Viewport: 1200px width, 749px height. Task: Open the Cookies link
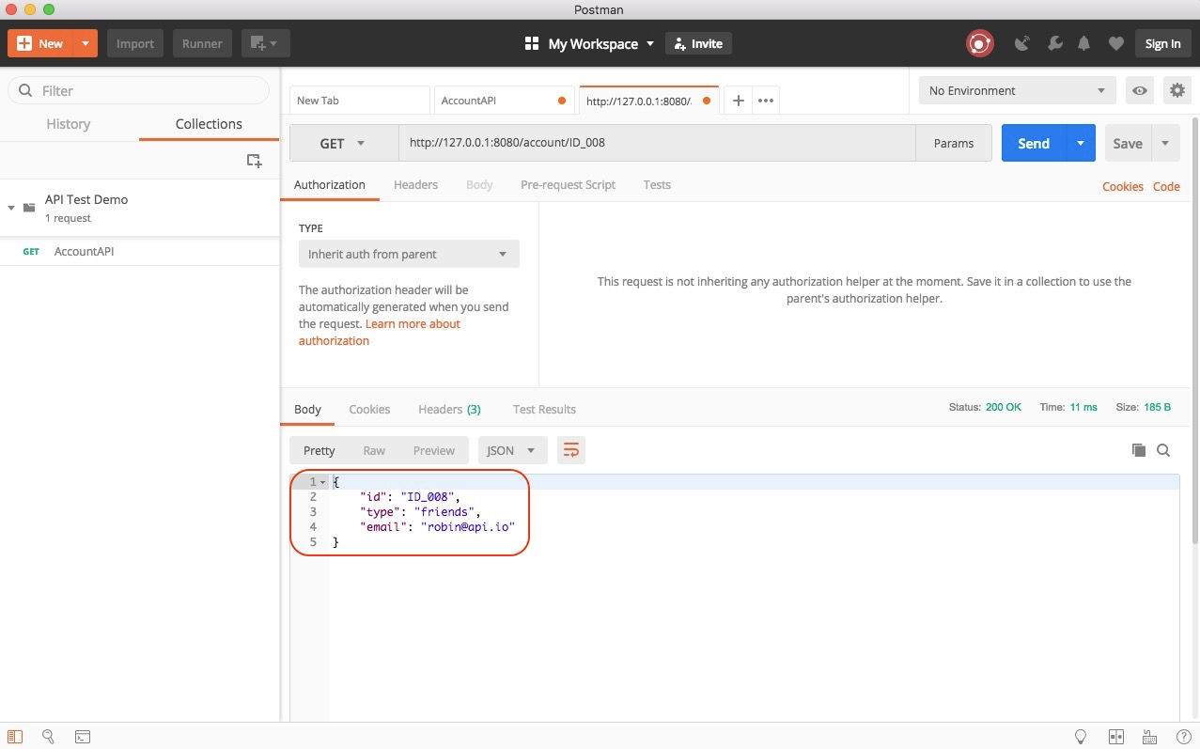click(1123, 186)
